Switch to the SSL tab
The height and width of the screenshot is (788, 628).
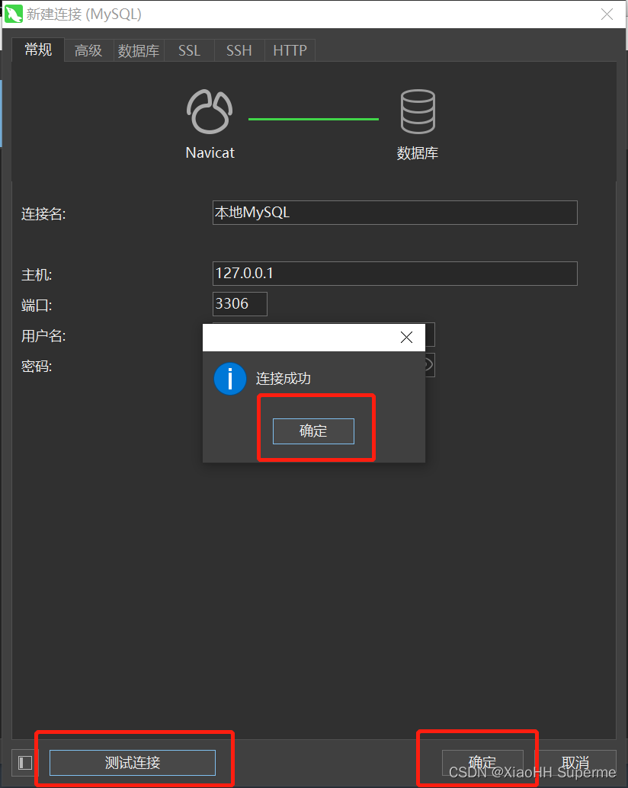pyautogui.click(x=190, y=50)
